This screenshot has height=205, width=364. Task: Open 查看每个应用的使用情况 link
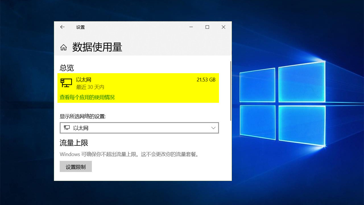(87, 97)
